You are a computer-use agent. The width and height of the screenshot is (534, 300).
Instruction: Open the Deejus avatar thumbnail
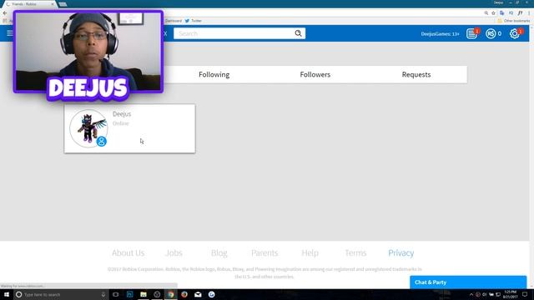(x=88, y=128)
